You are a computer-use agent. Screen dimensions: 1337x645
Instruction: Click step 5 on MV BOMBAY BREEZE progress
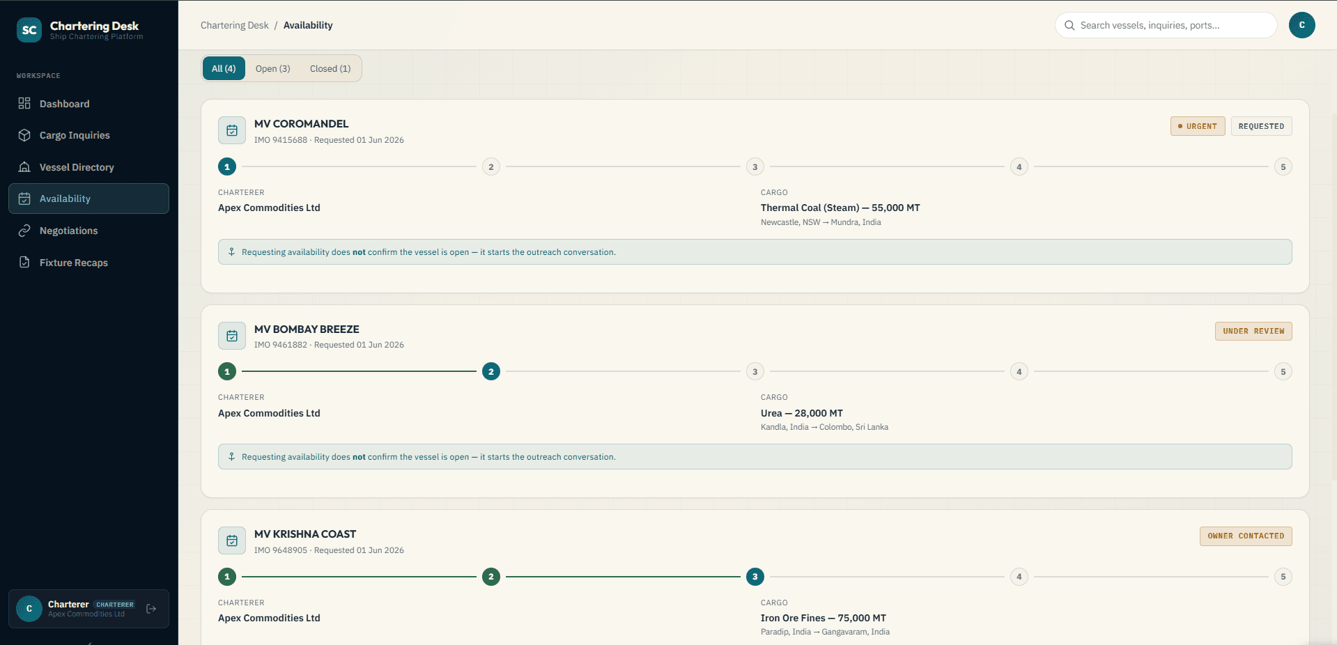[1283, 371]
